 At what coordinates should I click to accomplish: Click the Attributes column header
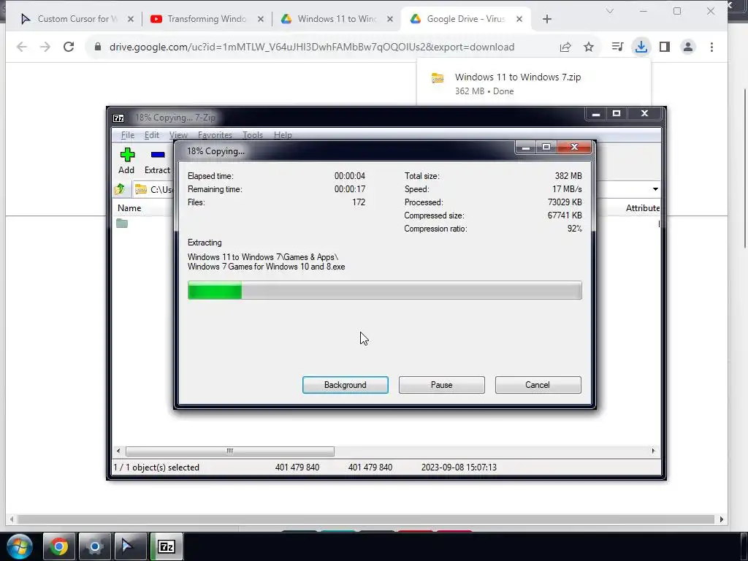point(643,208)
